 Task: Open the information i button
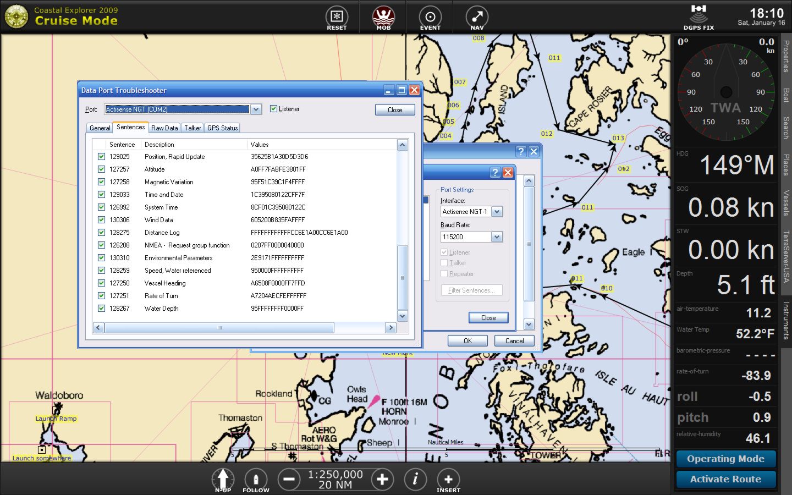pos(415,479)
